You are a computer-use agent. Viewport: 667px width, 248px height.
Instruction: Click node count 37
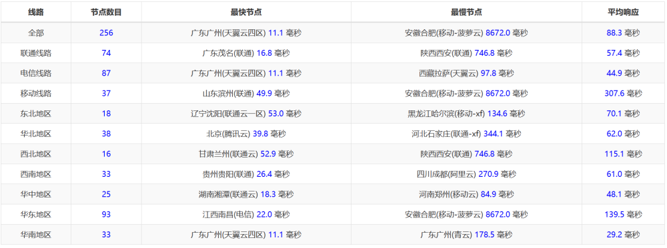coord(106,93)
